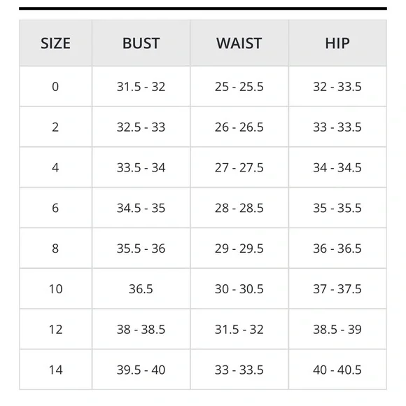Click the waist value 28 - 28.5
The image size is (406, 406).
239,208
